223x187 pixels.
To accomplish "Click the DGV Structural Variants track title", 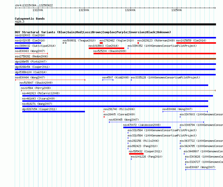I will [x=93, y=32].
